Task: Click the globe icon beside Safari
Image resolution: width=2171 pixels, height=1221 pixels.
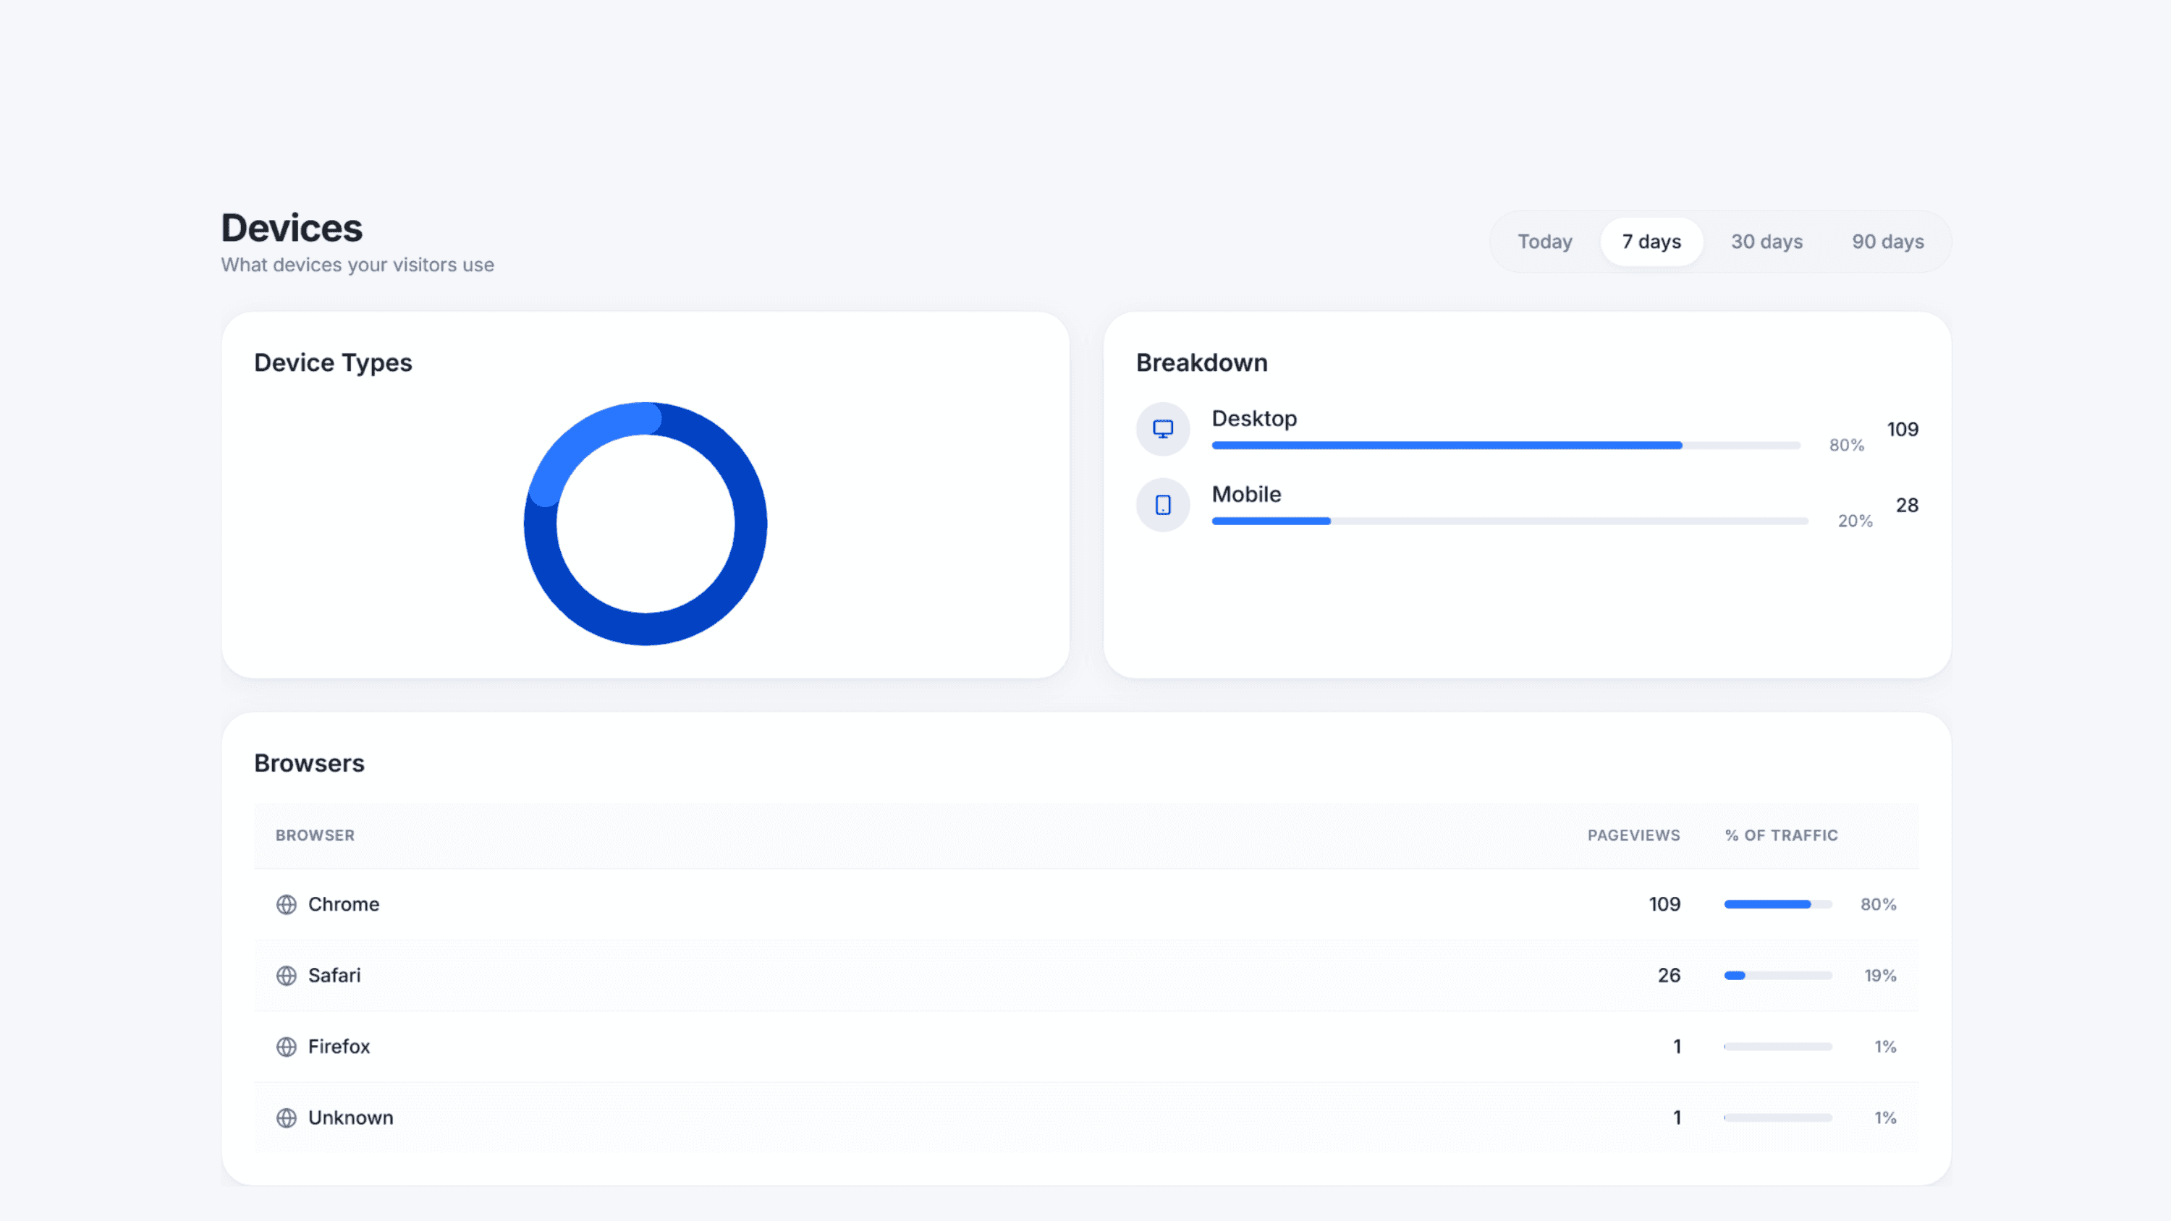Action: [287, 975]
